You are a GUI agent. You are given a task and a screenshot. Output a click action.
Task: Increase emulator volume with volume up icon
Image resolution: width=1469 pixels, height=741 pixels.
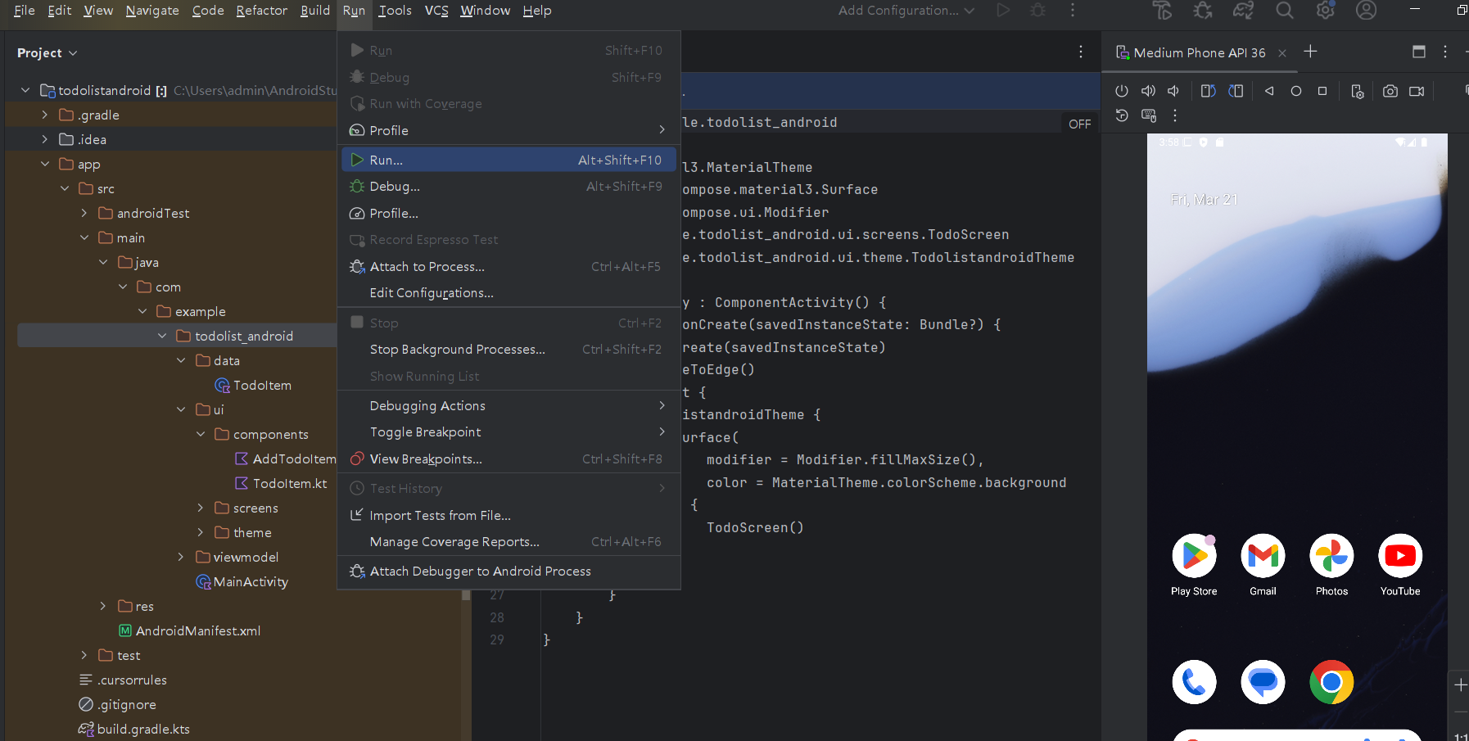1148,91
